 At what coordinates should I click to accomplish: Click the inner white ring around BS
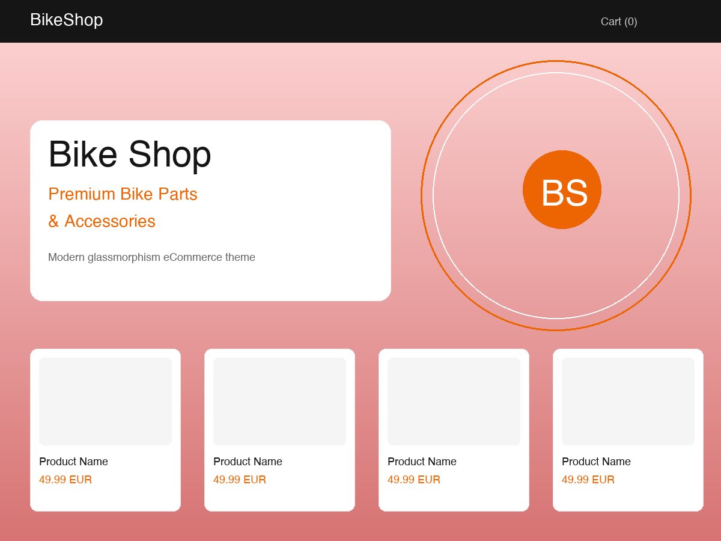(556, 73)
